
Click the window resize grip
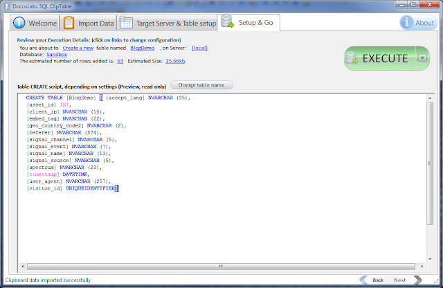[436, 281]
